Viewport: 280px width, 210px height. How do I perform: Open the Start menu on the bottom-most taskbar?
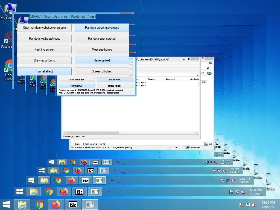[7, 205]
